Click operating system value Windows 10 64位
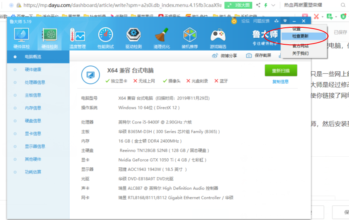 tap(149, 108)
